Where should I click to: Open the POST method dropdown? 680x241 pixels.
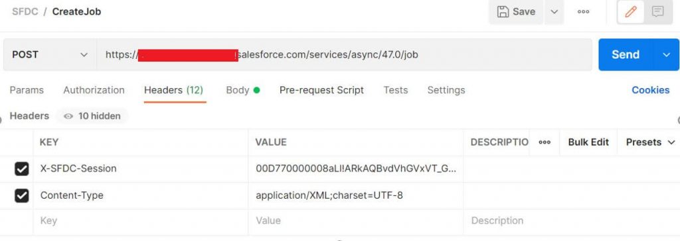pyautogui.click(x=50, y=54)
